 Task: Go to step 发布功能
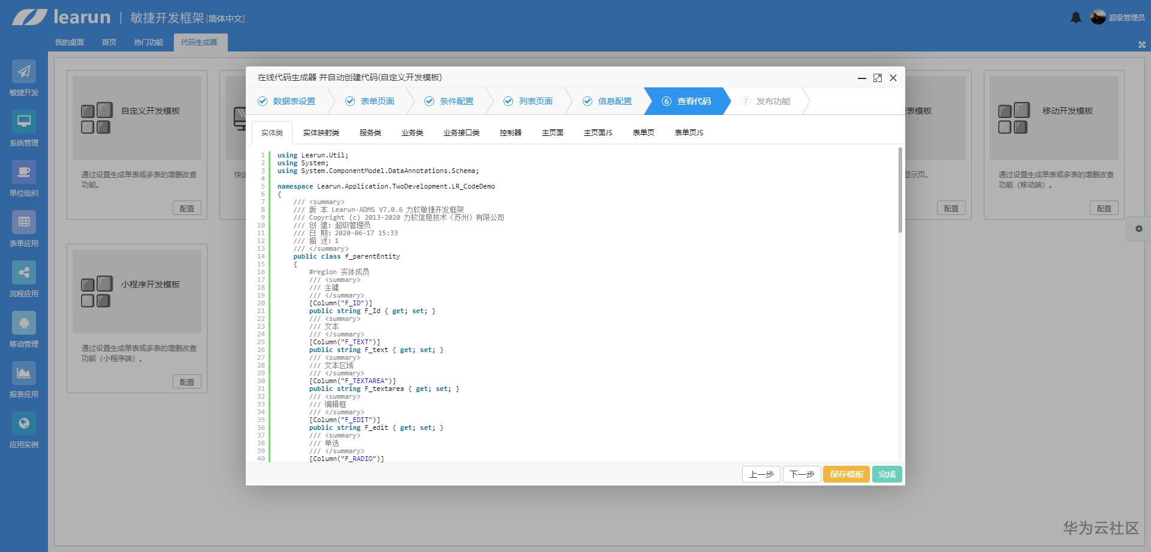[x=766, y=101]
